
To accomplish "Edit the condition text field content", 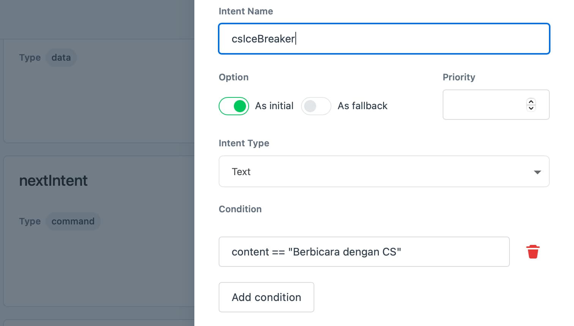I will pyautogui.click(x=364, y=252).
